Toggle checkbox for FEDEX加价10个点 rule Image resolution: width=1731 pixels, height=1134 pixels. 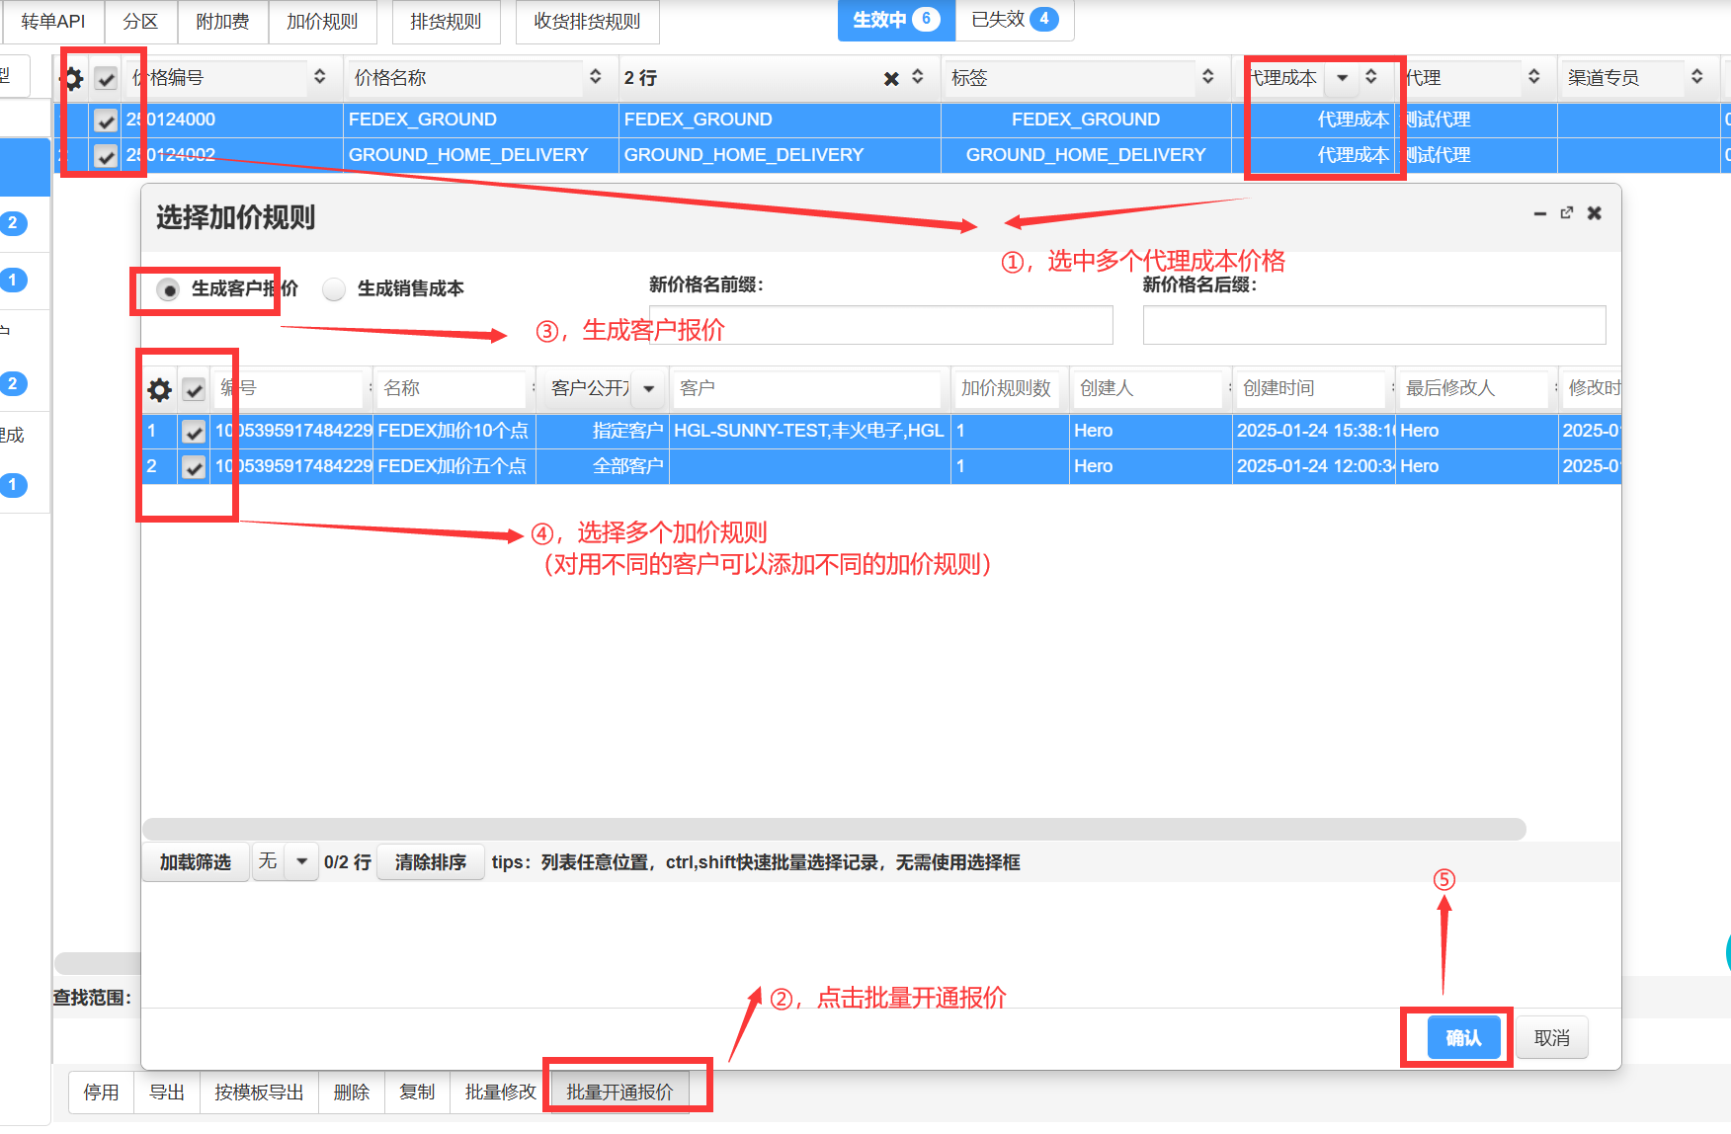(x=194, y=432)
